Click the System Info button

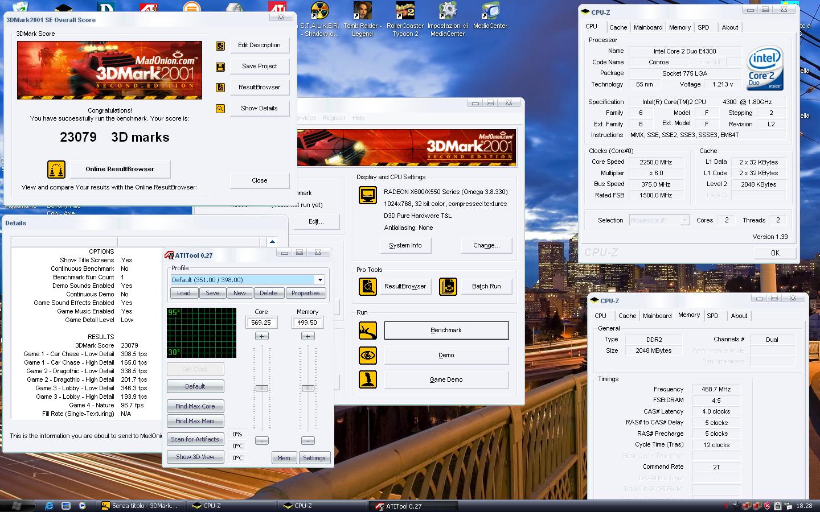[x=405, y=246]
